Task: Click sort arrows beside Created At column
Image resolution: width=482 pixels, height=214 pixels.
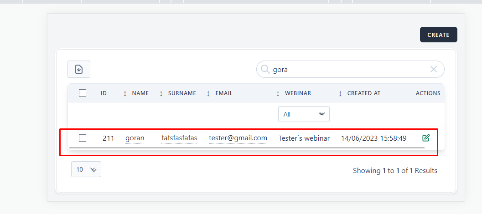Action: [x=340, y=93]
